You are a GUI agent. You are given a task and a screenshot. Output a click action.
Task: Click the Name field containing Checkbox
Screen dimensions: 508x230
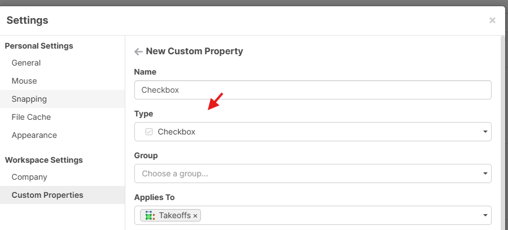313,90
